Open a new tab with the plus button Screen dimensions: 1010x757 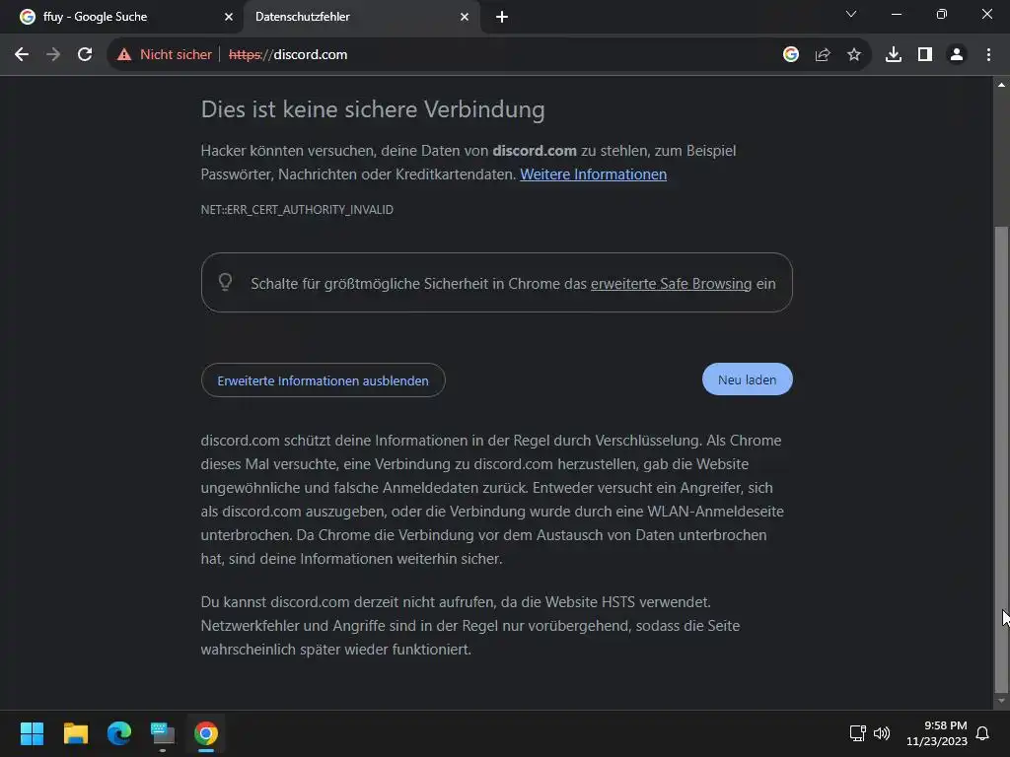(x=502, y=17)
